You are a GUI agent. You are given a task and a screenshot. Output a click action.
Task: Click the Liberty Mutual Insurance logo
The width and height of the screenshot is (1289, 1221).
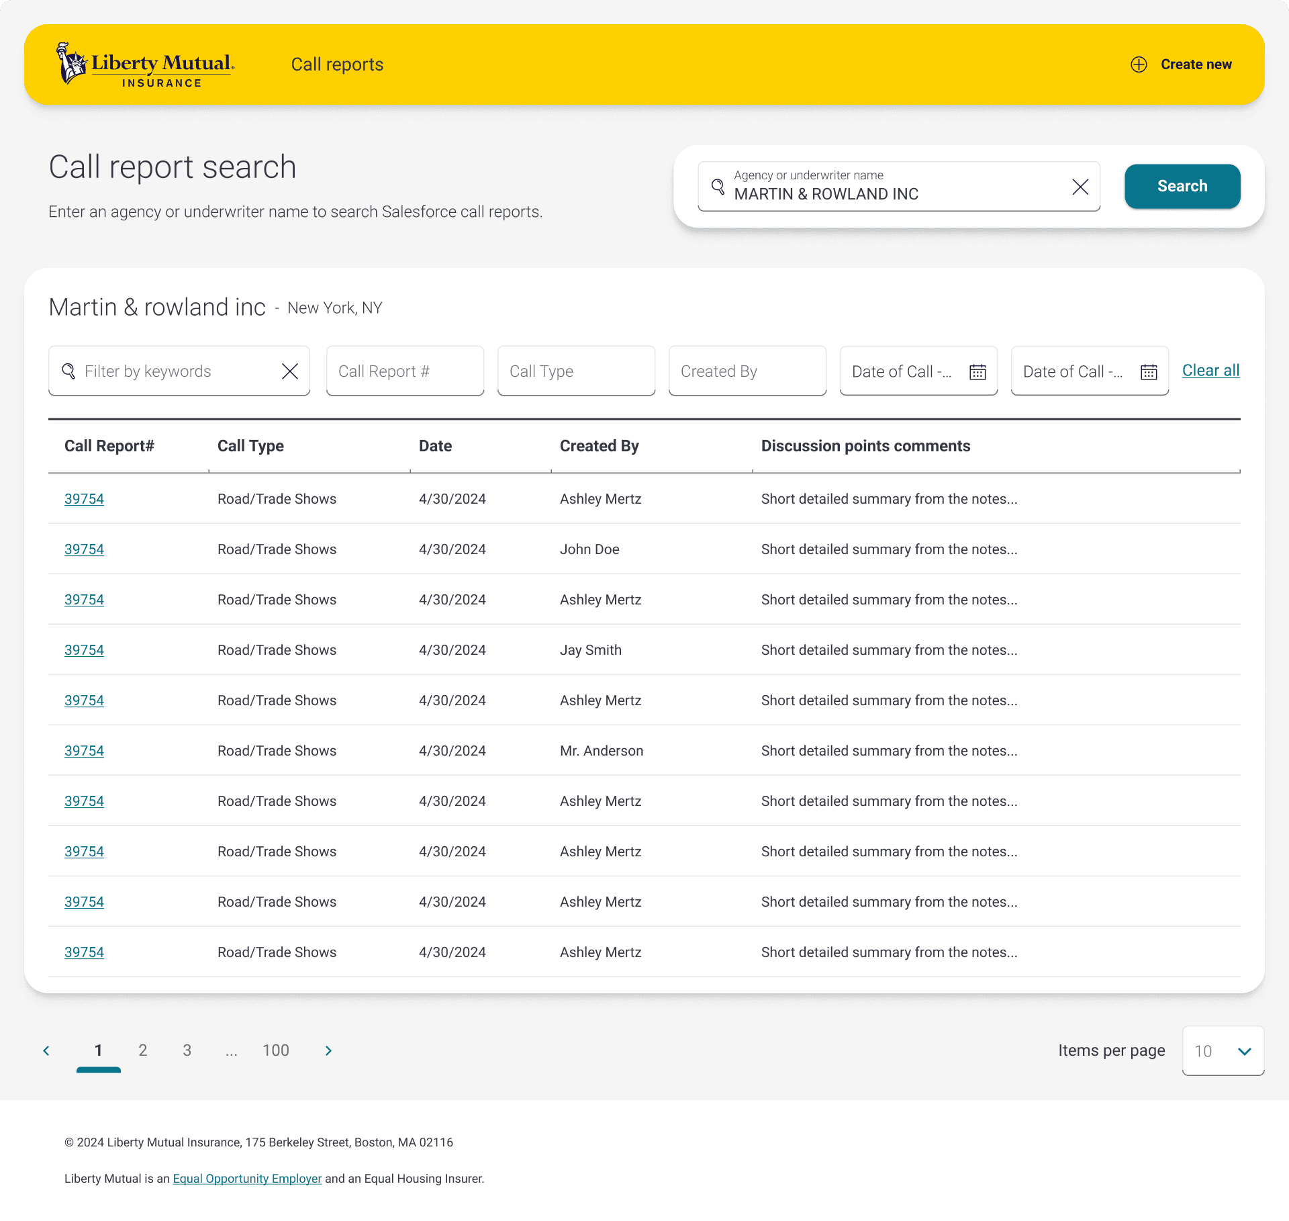pos(145,64)
